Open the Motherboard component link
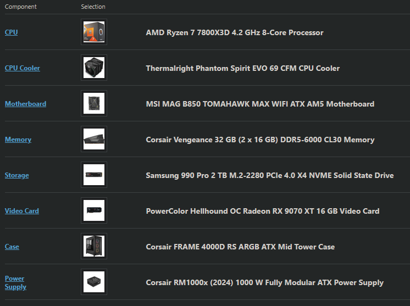This screenshot has height=306, width=410. tap(25, 104)
